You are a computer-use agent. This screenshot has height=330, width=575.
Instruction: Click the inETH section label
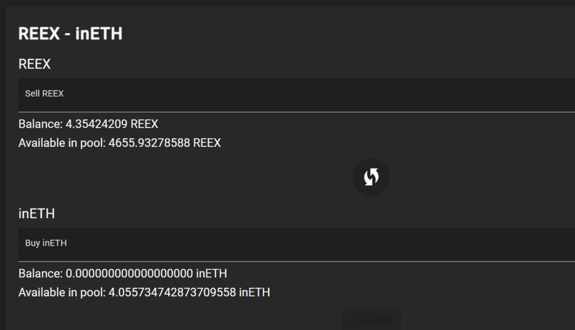(x=36, y=214)
